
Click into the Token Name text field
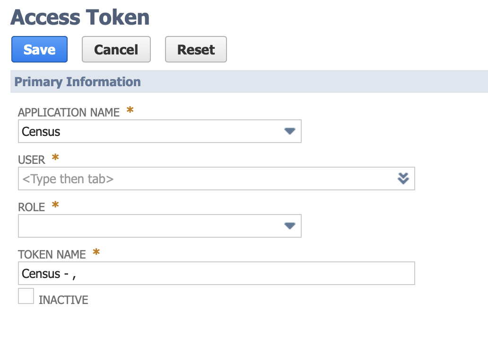[216, 273]
